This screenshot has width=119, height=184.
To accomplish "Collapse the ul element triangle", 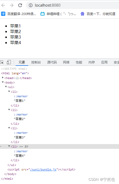I will [x=6, y=87].
